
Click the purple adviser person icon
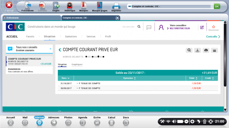(x=161, y=27)
